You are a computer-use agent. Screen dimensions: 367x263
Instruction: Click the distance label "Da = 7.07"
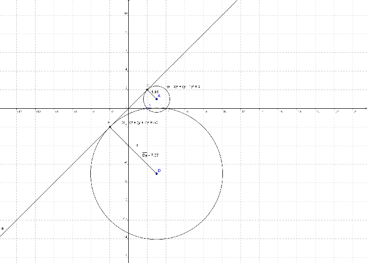(150, 155)
